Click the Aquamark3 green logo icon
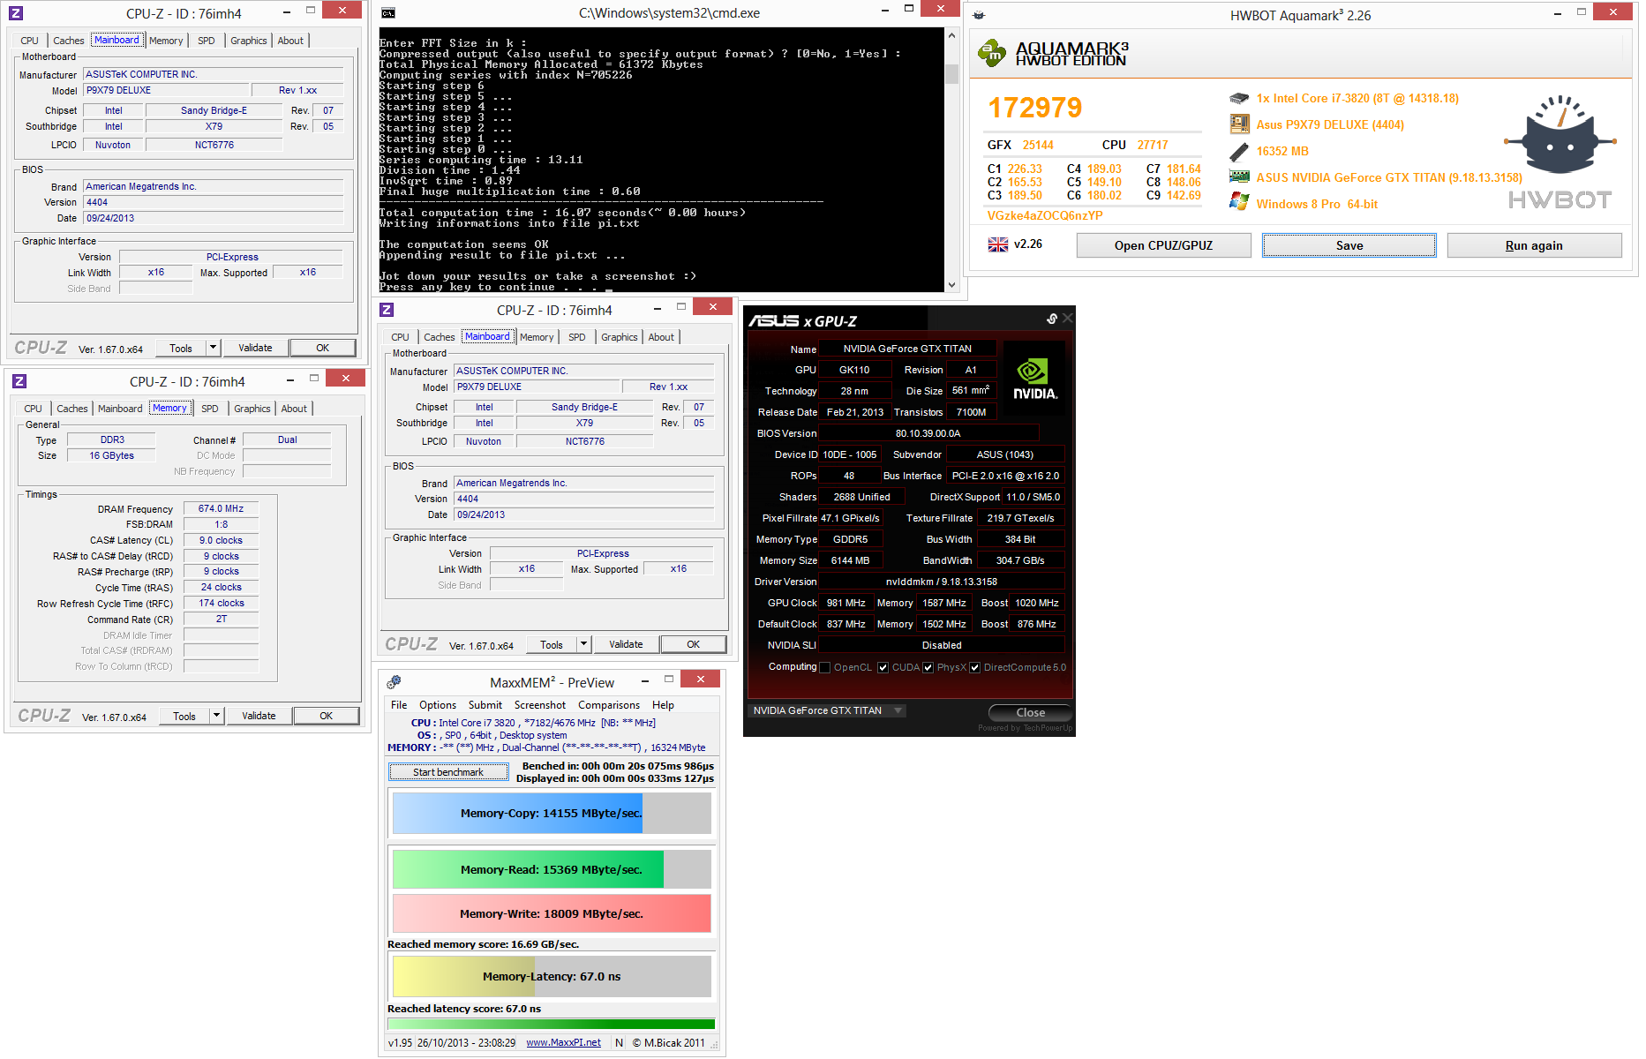The width and height of the screenshot is (1646, 1059). coord(992,53)
